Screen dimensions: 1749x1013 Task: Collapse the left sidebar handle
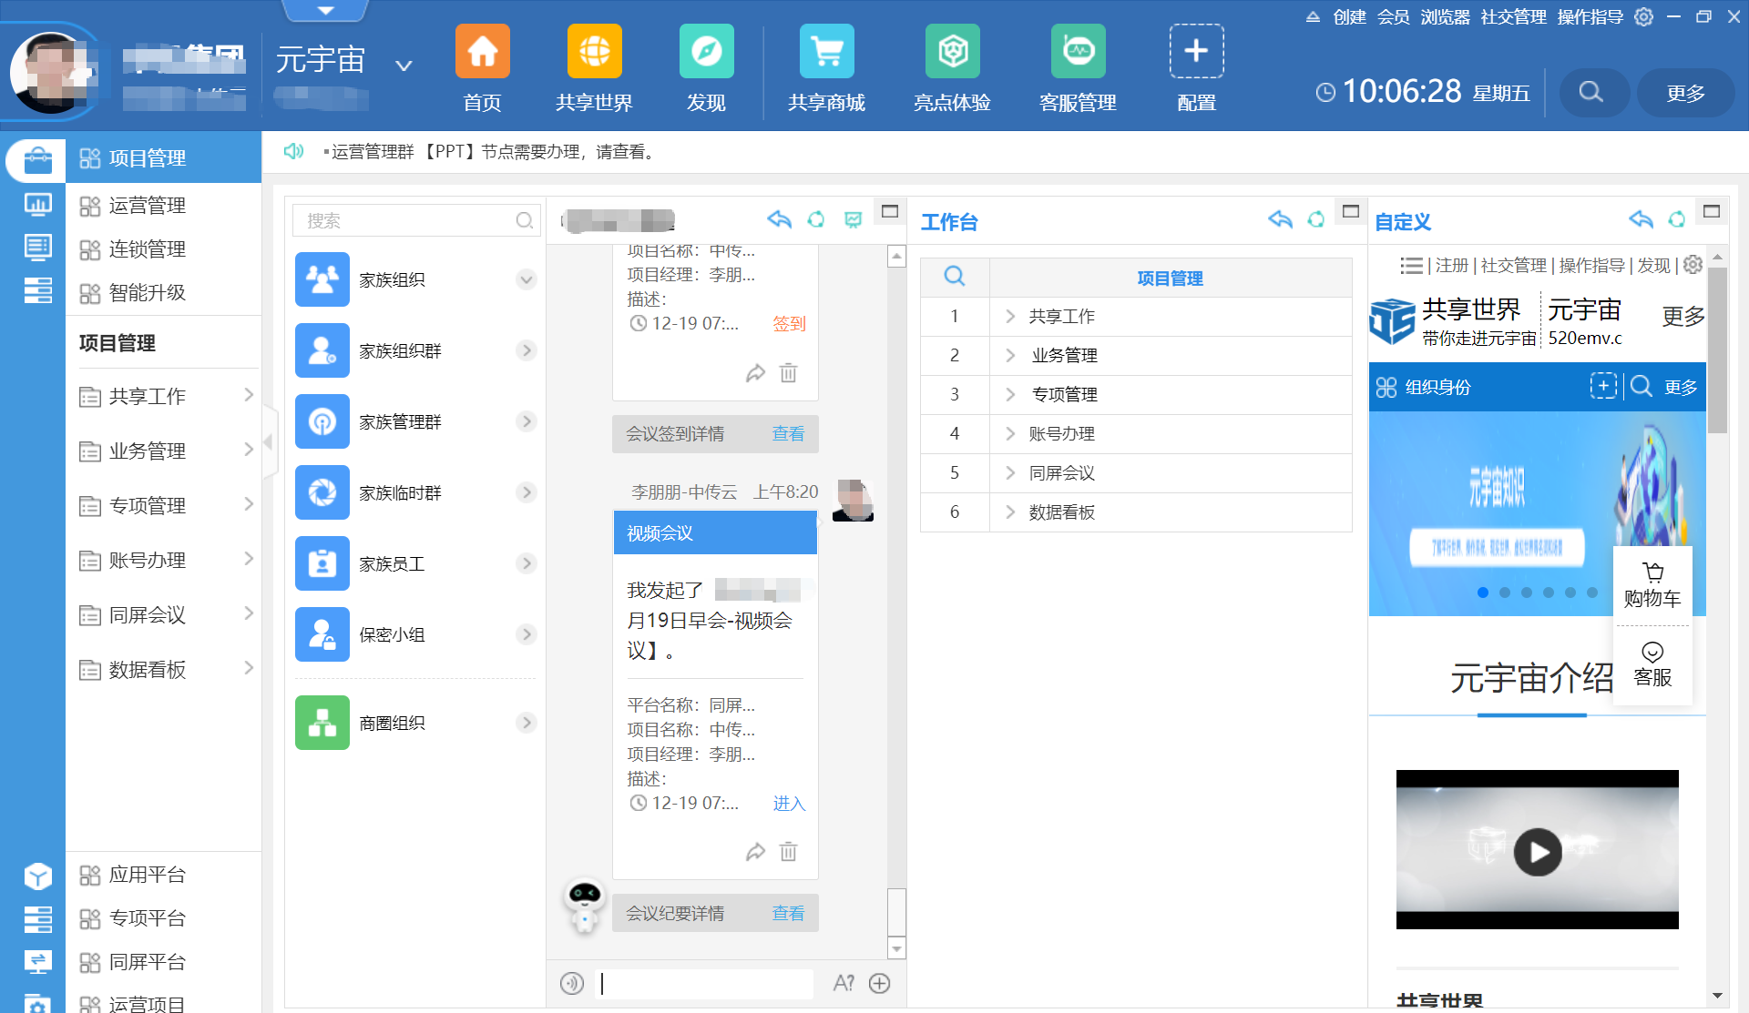click(x=269, y=442)
